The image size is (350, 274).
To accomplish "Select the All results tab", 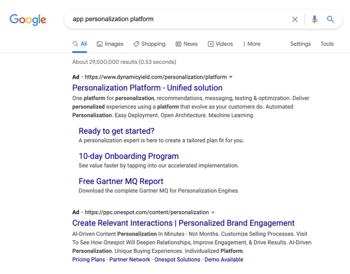I will 79,44.
